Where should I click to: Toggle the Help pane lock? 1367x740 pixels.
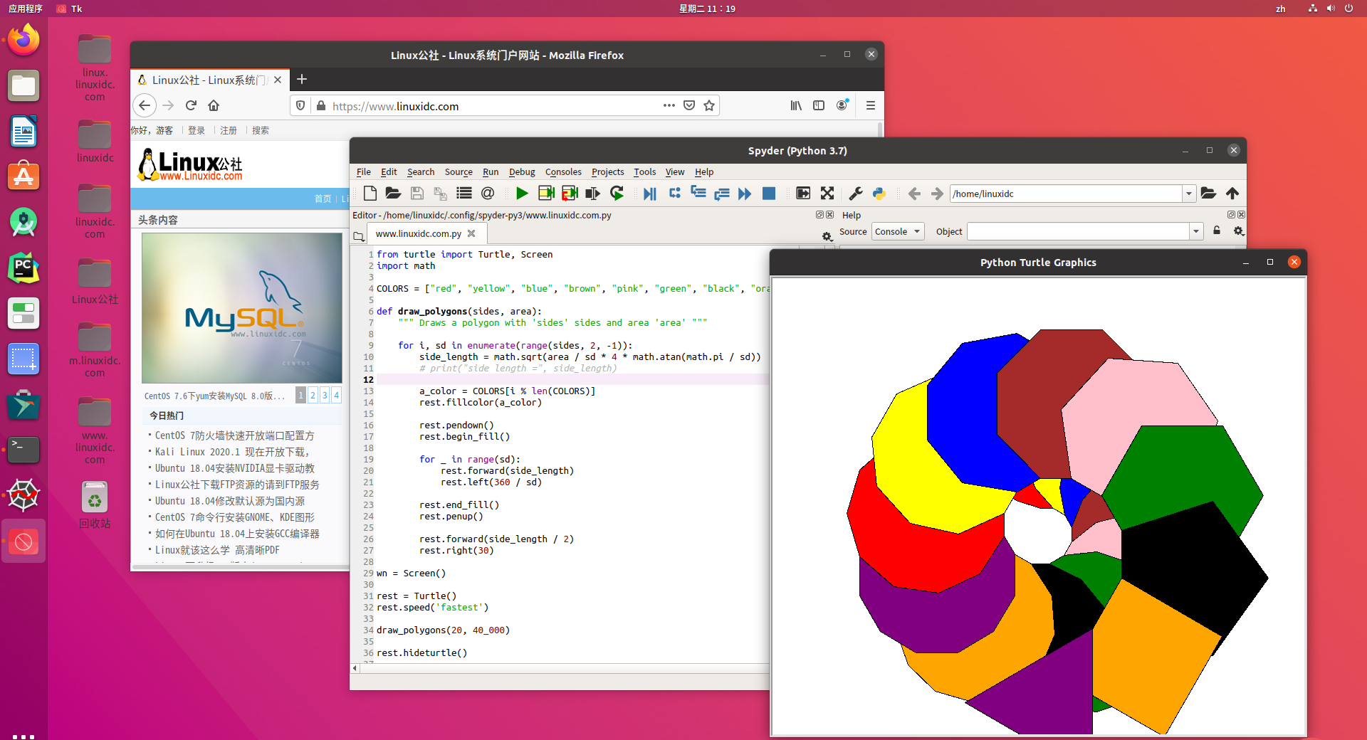coord(1217,231)
